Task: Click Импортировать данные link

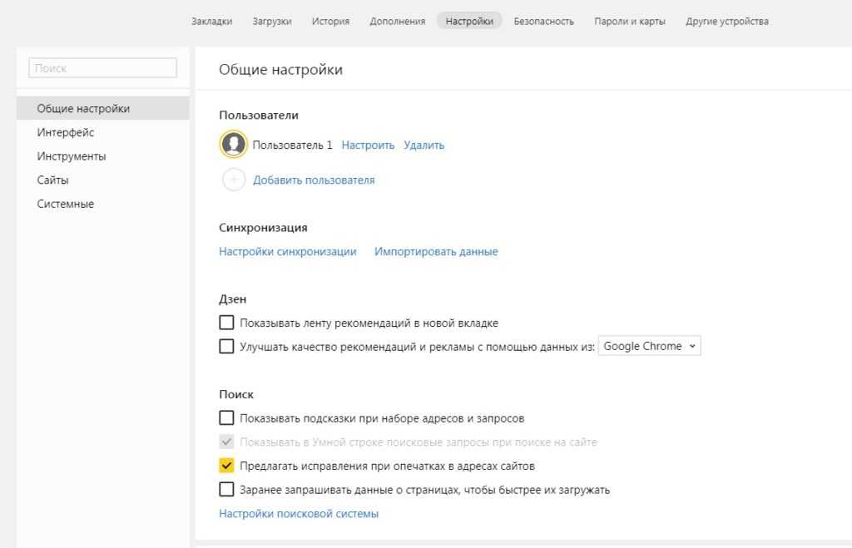Action: (436, 251)
